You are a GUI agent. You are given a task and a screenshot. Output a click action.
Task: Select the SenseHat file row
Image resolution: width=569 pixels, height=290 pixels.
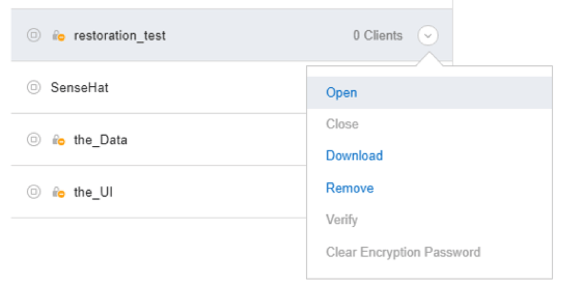click(159, 87)
